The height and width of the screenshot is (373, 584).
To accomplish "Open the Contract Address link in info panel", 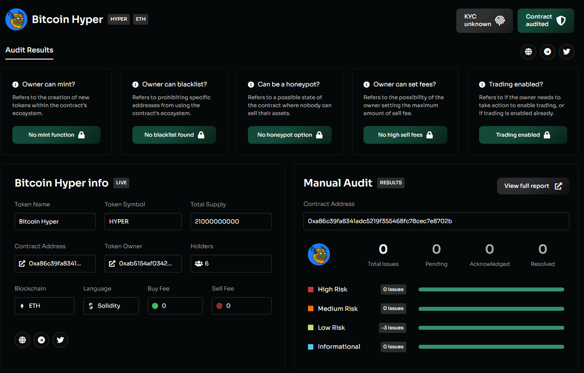I will [x=55, y=264].
